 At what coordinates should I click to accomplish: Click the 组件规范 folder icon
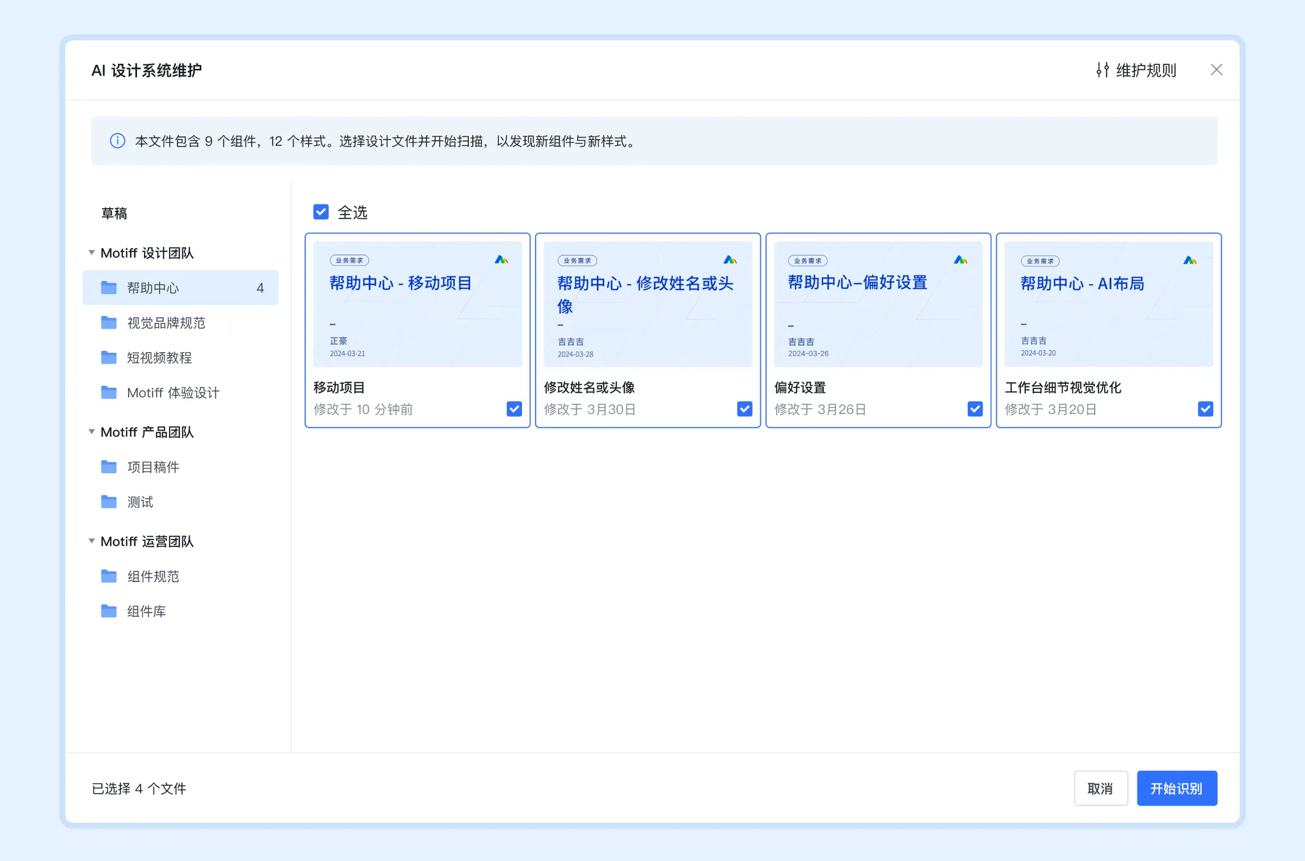109,576
